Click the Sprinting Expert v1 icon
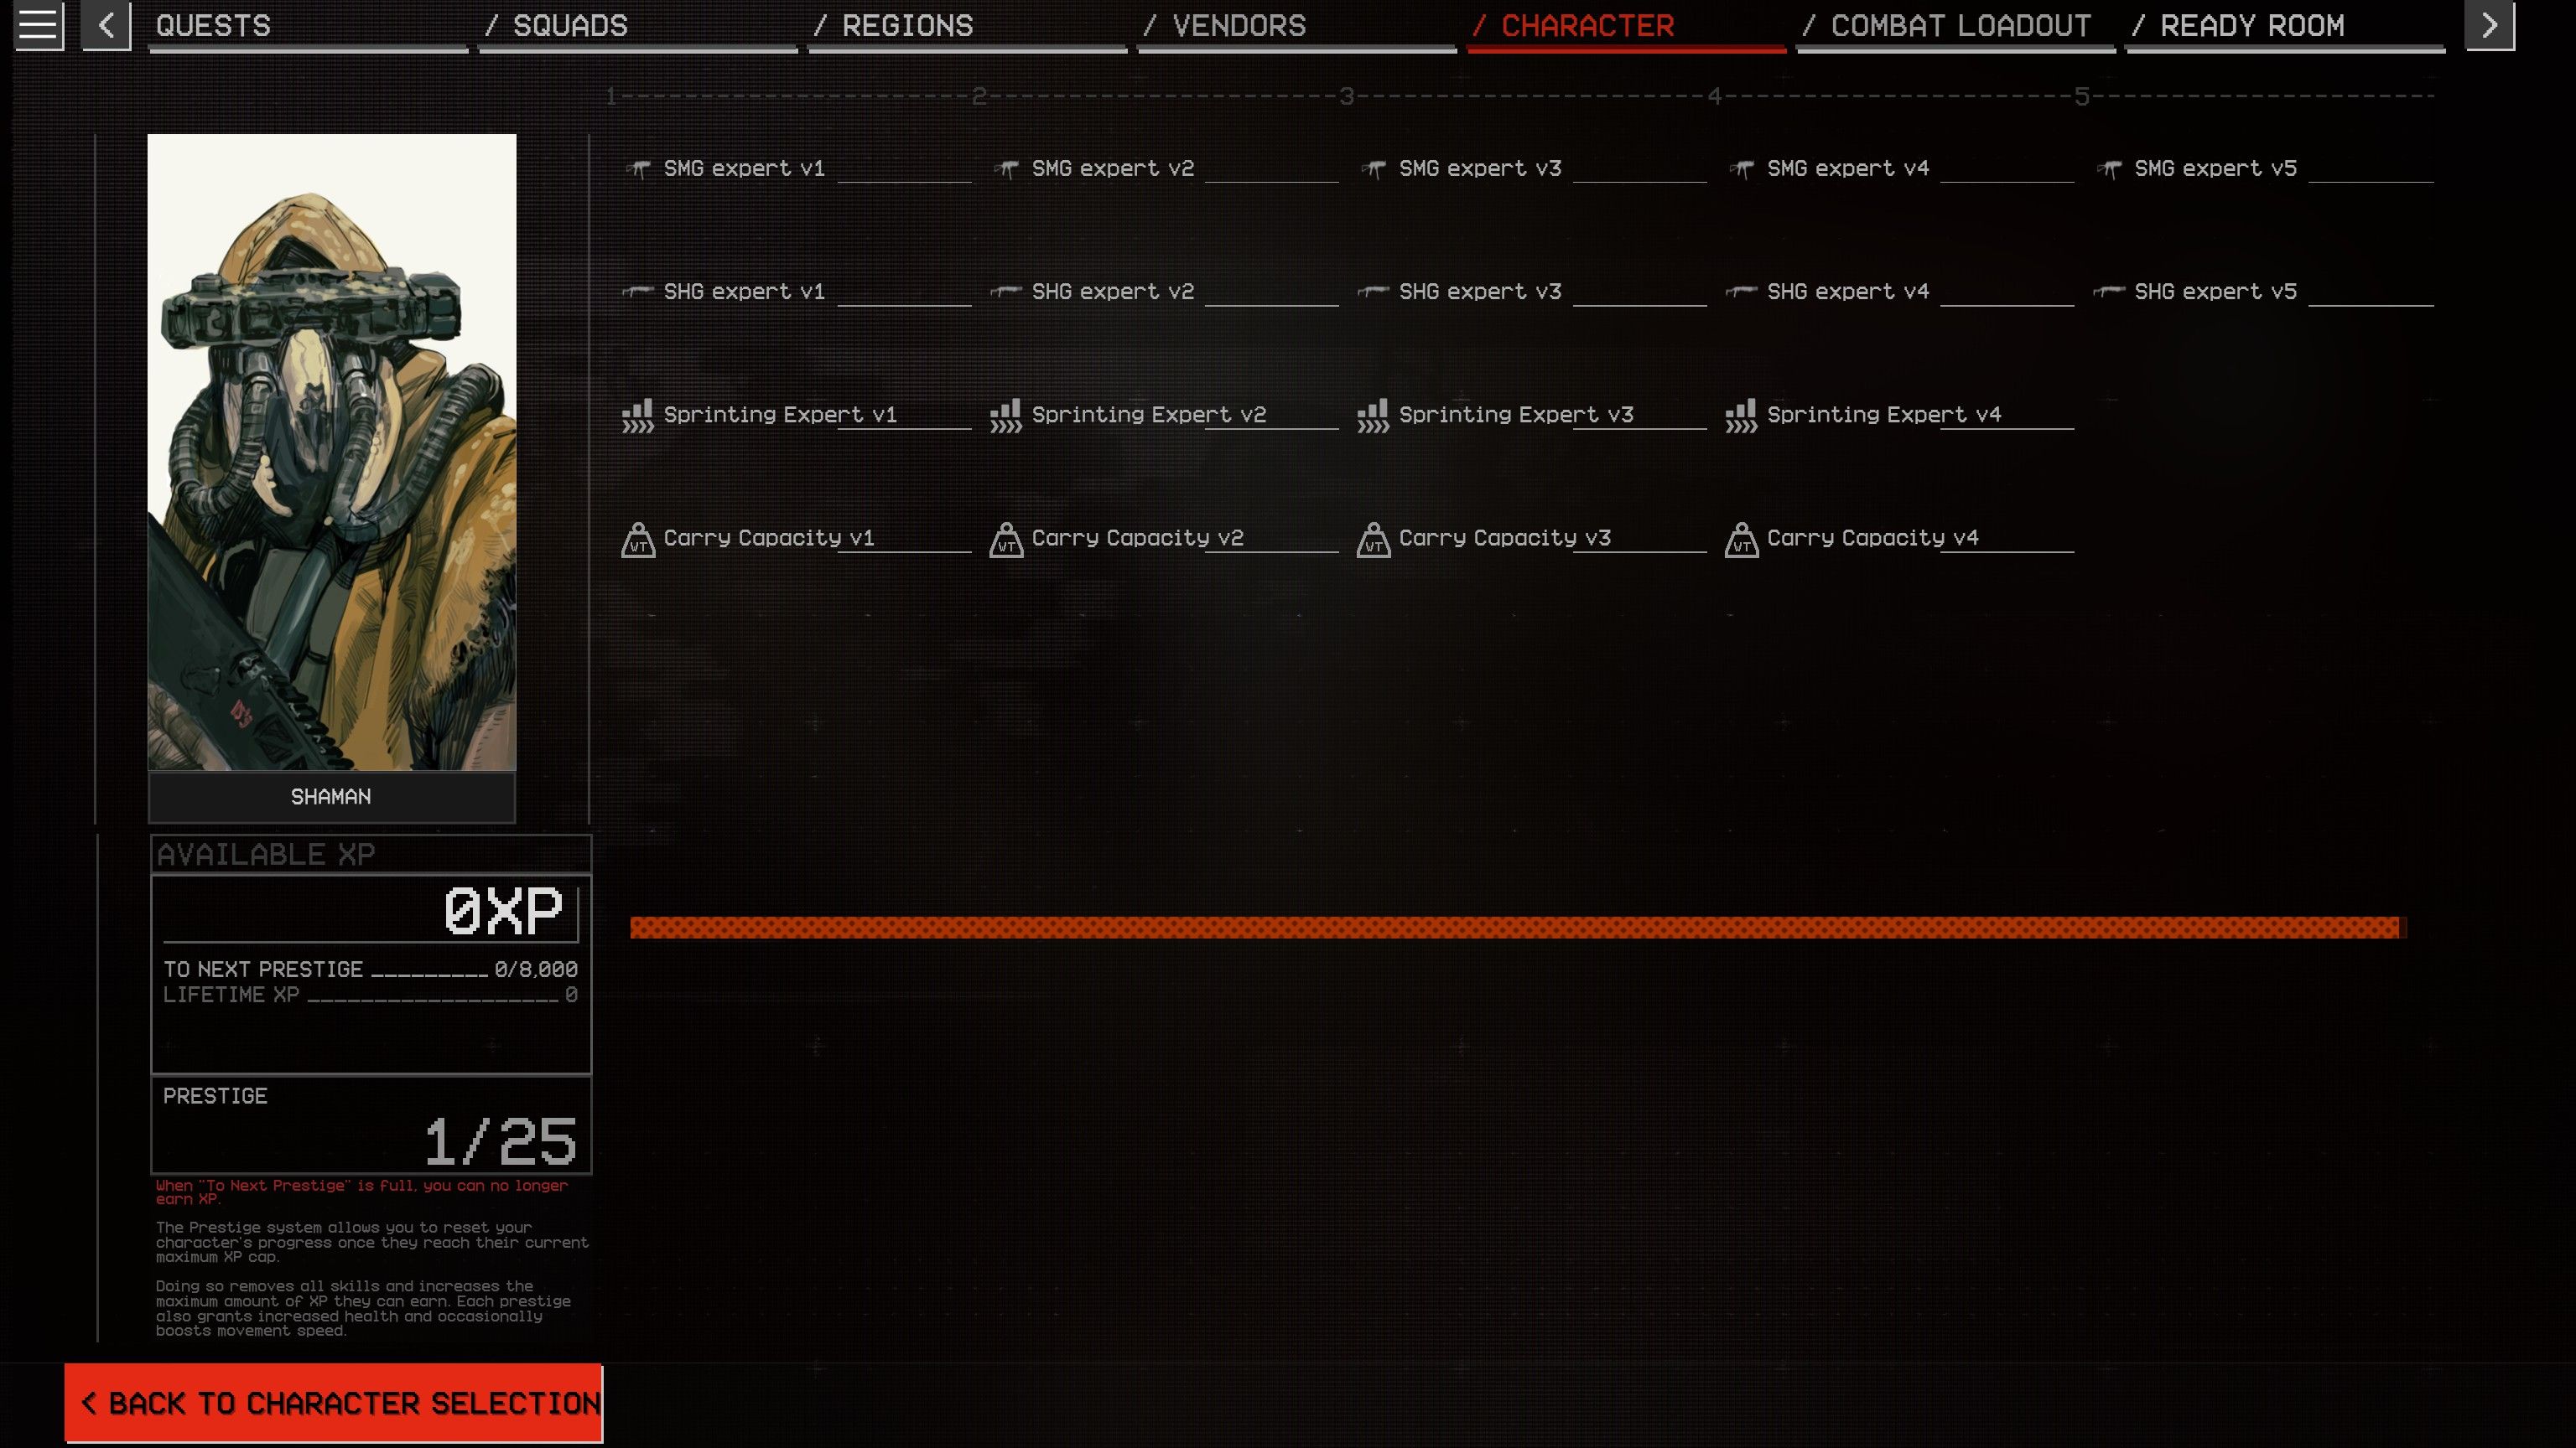2576x1448 pixels. coord(637,414)
